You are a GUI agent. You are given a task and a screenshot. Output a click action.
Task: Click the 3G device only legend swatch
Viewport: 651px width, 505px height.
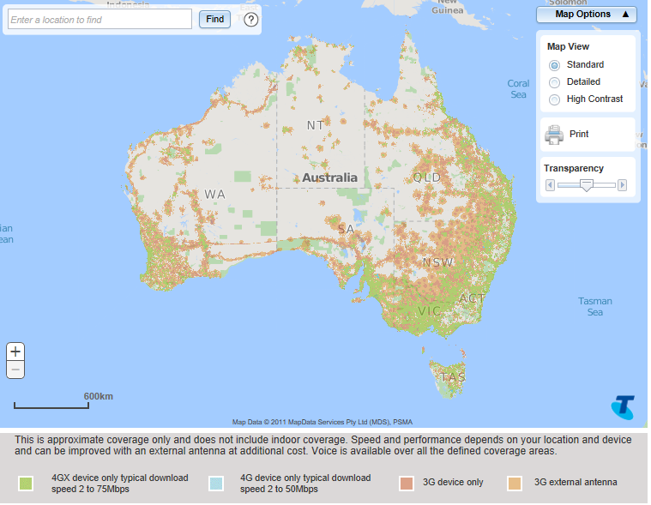[407, 484]
